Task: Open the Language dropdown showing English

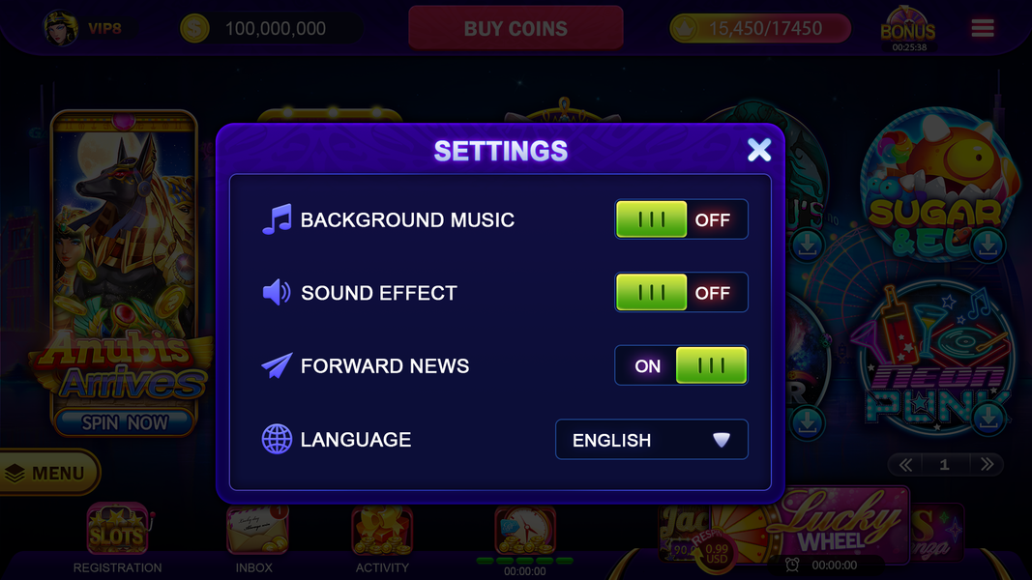Action: click(x=652, y=439)
